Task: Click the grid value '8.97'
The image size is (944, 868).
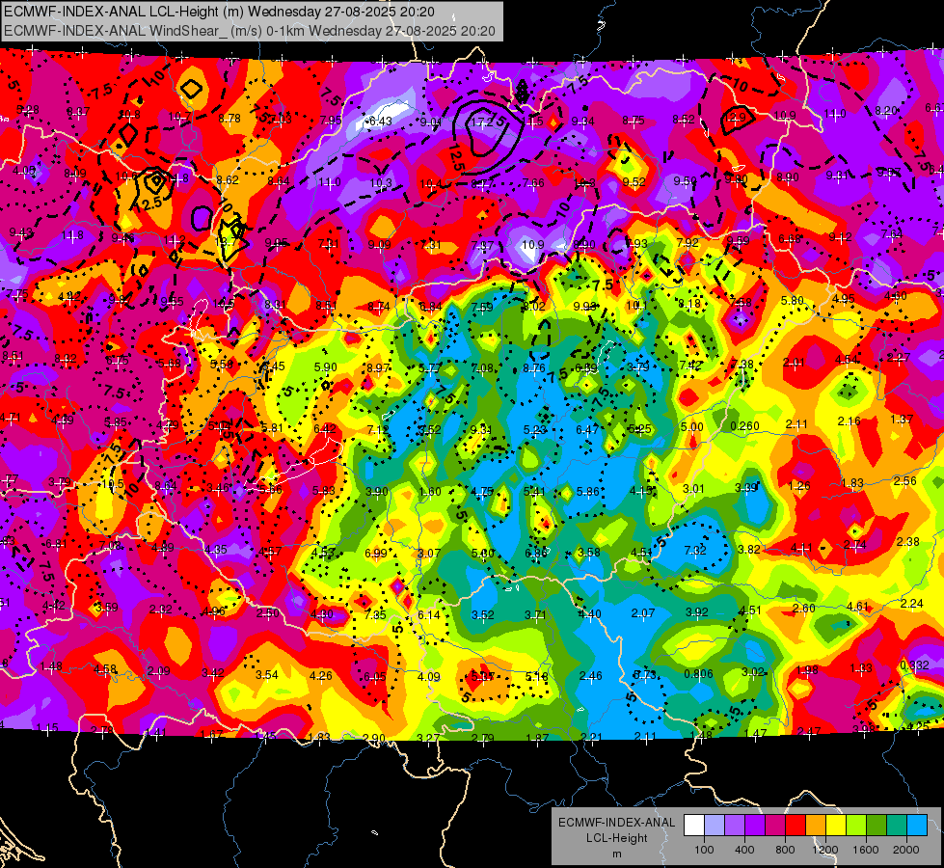Action: [x=379, y=367]
